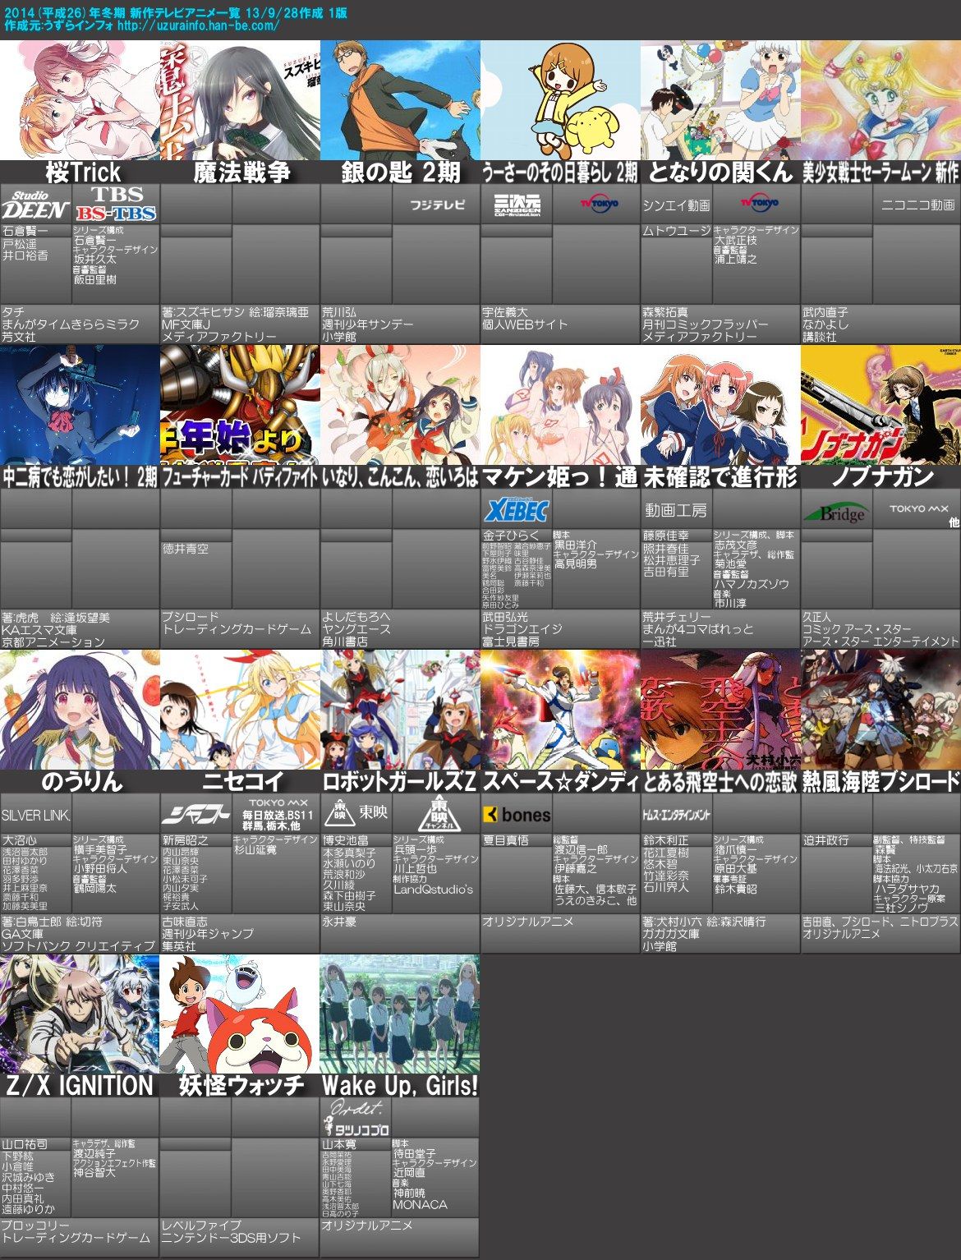The width and height of the screenshot is (961, 1260).
Task: Select the 中二病でも恋がしたい thumbnail
Action: [80, 404]
